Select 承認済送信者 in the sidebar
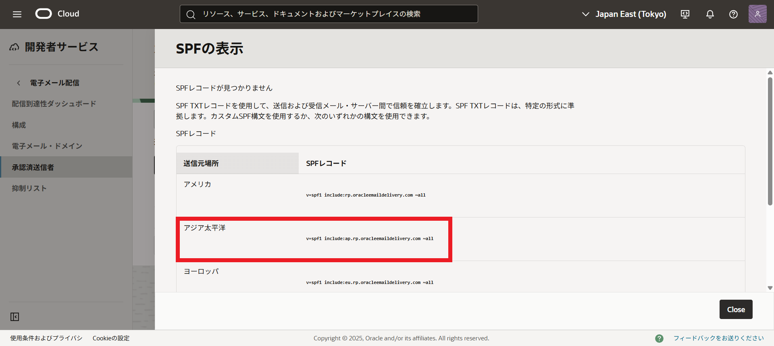The image size is (774, 346). click(x=33, y=168)
